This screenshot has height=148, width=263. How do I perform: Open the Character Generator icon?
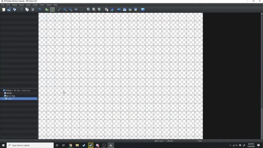click(130, 9)
